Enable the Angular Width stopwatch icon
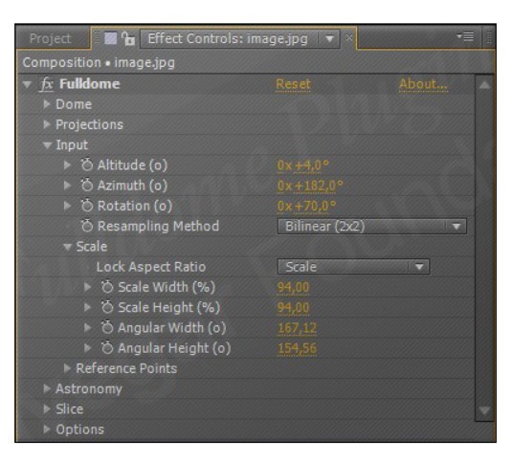Screen dimensions: 512x461 coord(107,327)
